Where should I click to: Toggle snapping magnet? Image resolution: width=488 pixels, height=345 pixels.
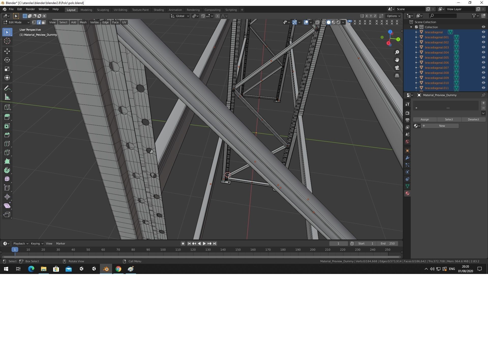(x=203, y=16)
